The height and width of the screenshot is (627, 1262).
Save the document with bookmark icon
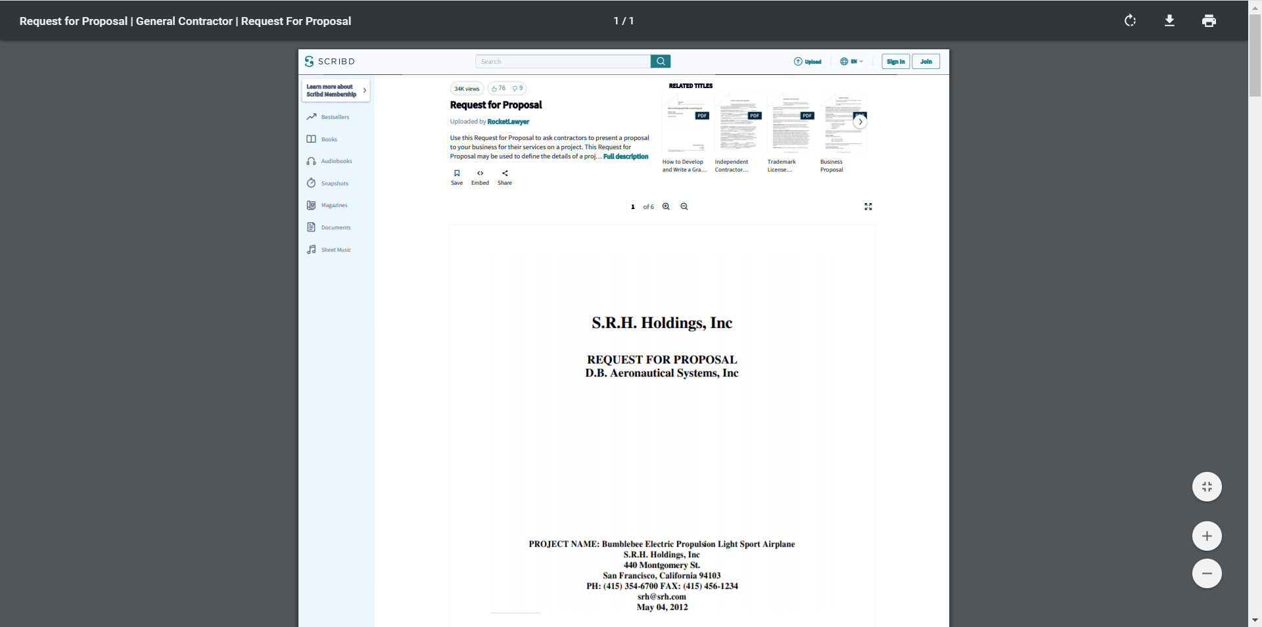point(457,177)
